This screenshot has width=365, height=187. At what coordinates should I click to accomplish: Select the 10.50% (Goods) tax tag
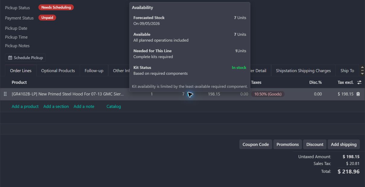268,94
